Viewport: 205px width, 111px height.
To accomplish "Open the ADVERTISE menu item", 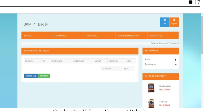I will click(x=163, y=35).
